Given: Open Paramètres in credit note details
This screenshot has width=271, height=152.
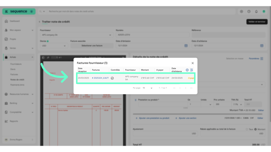Looking at the screenshot, I should tap(256, 59).
